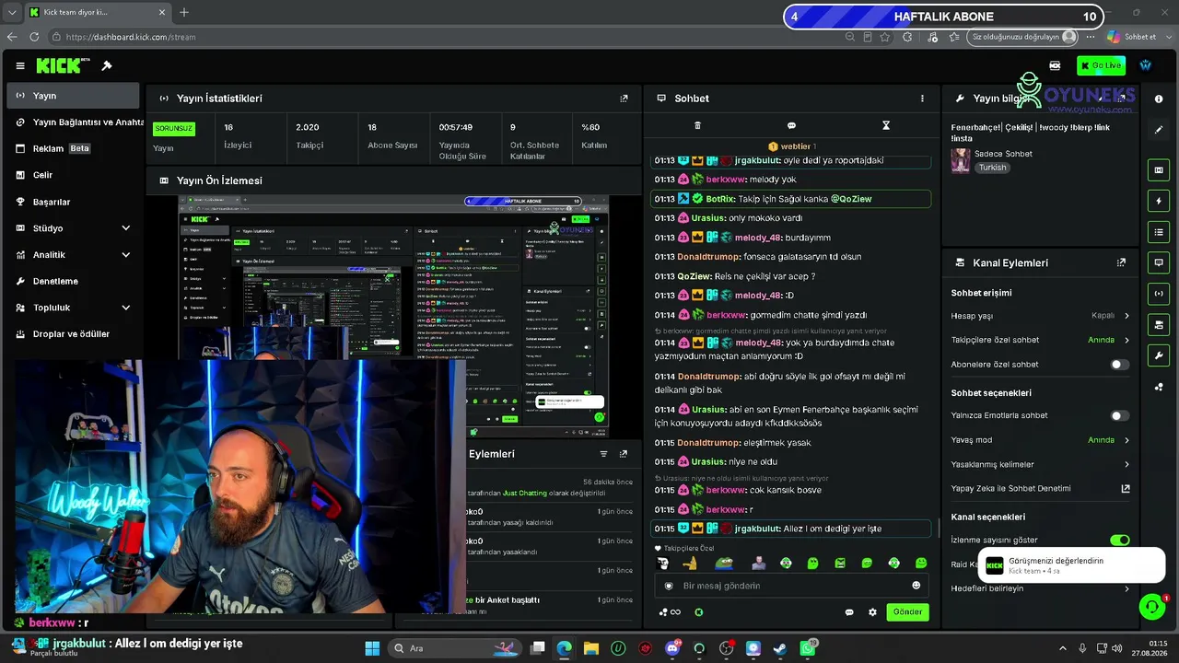This screenshot has width=1179, height=663.
Task: Click the browser address bar URL
Action: [131, 37]
